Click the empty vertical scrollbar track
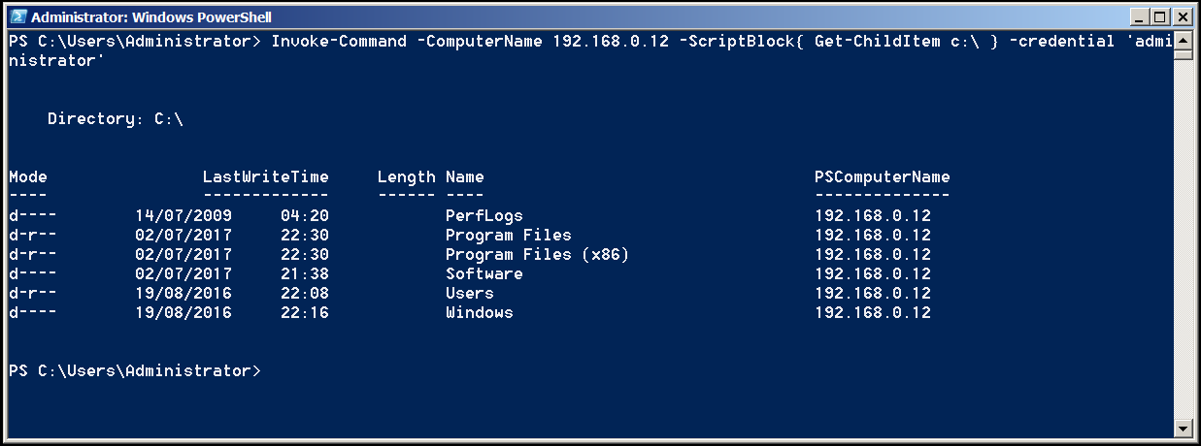 (1183, 242)
